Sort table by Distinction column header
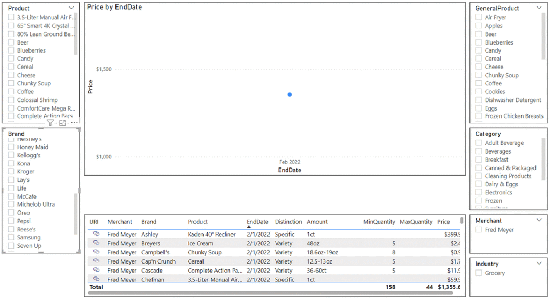This screenshot has height=299, width=550. click(288, 222)
